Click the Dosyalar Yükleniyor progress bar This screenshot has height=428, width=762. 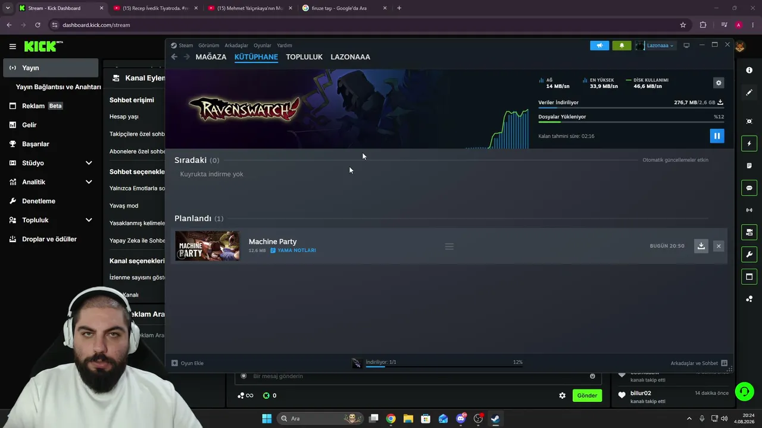click(x=631, y=122)
